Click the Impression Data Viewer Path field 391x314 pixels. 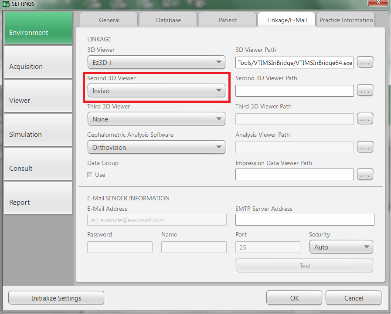click(295, 175)
